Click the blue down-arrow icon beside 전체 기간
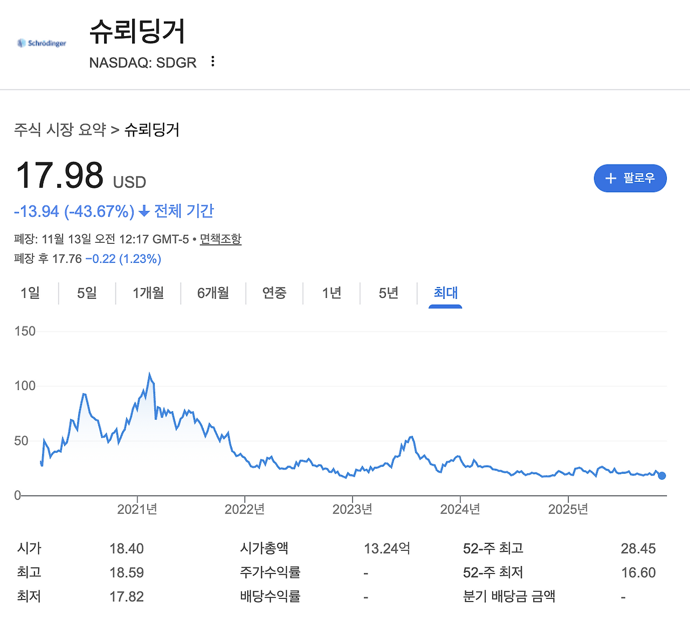This screenshot has width=690, height=621. (143, 211)
